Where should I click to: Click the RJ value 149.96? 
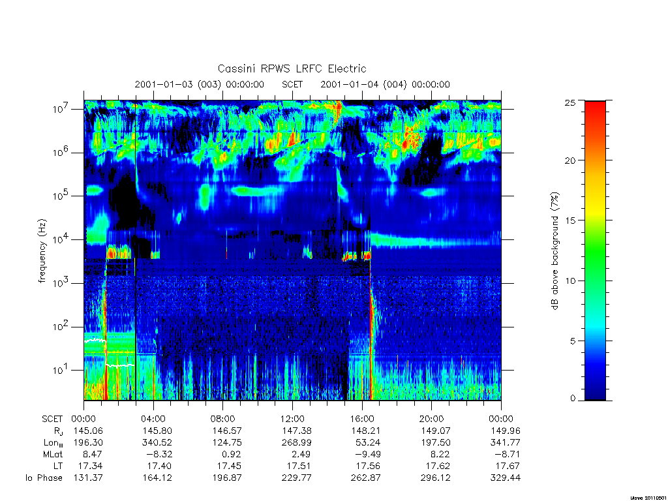506,431
